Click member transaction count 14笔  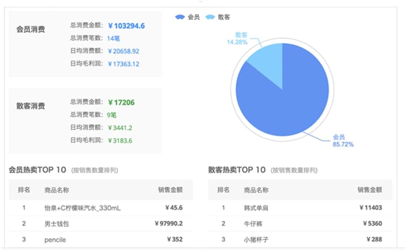tap(114, 39)
